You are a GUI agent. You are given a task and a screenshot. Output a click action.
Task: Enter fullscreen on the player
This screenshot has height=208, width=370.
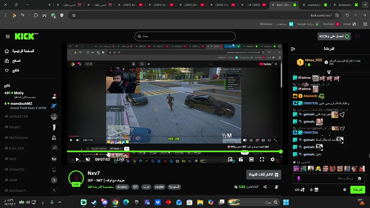(x=262, y=159)
